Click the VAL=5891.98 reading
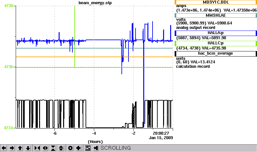Viewport: 257px width, 152px height. [x=214, y=38]
